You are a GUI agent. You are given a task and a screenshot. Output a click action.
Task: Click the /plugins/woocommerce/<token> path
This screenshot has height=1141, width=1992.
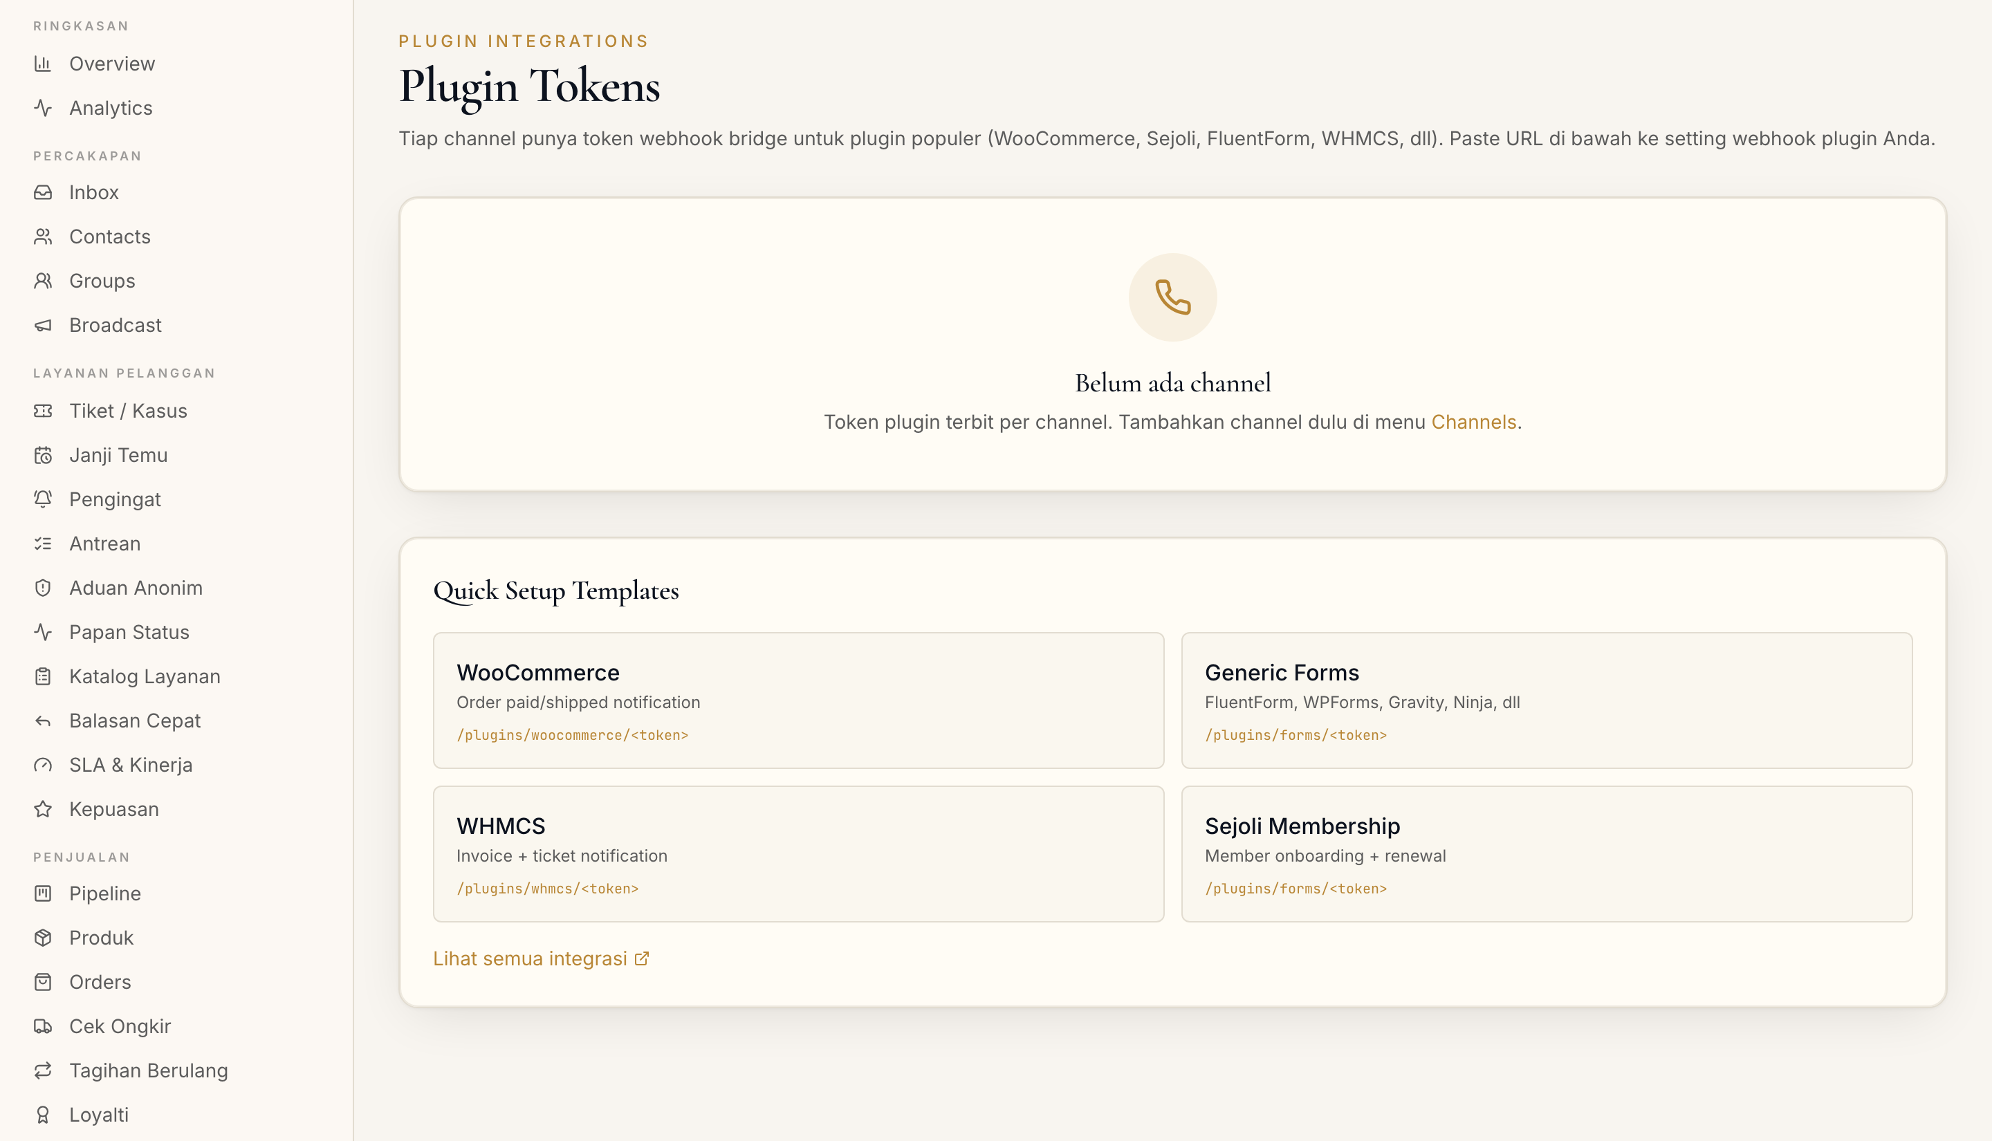572,735
